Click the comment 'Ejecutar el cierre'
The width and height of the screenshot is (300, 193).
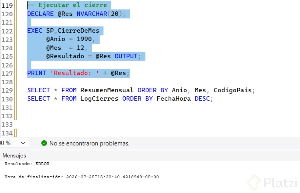click(x=73, y=5)
